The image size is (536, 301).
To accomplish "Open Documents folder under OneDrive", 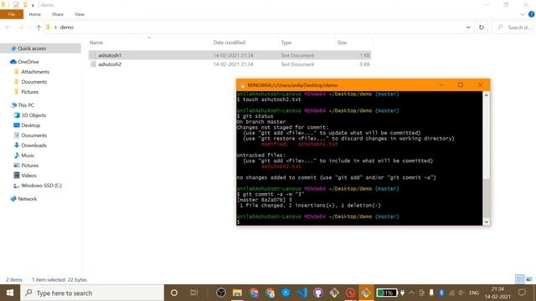I will coord(33,82).
